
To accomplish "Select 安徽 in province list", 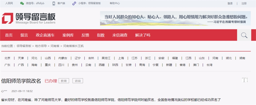I will (162, 58).
